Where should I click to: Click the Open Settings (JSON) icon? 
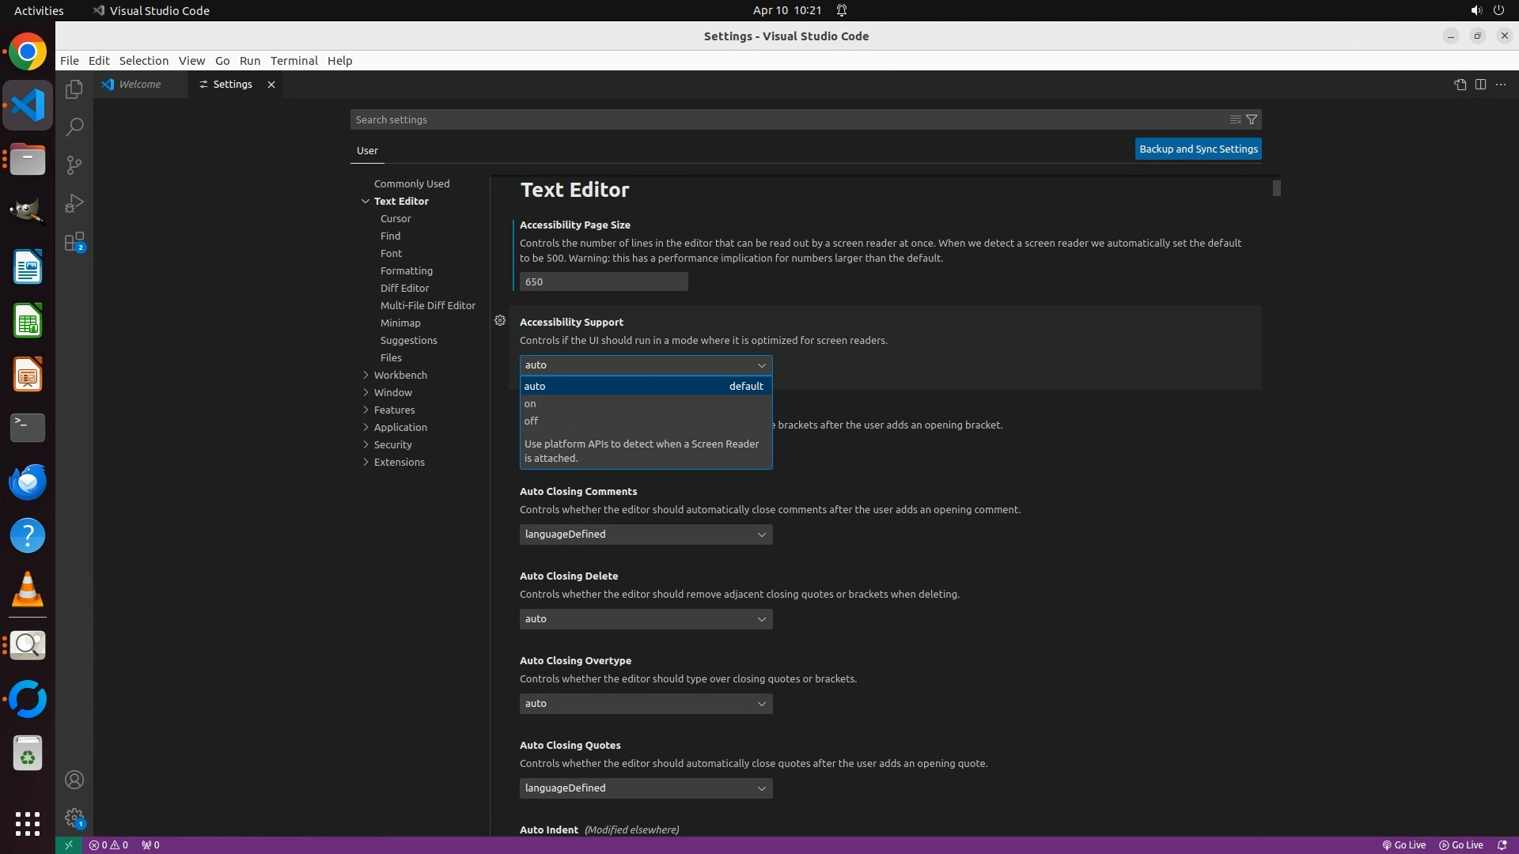coord(1460,85)
